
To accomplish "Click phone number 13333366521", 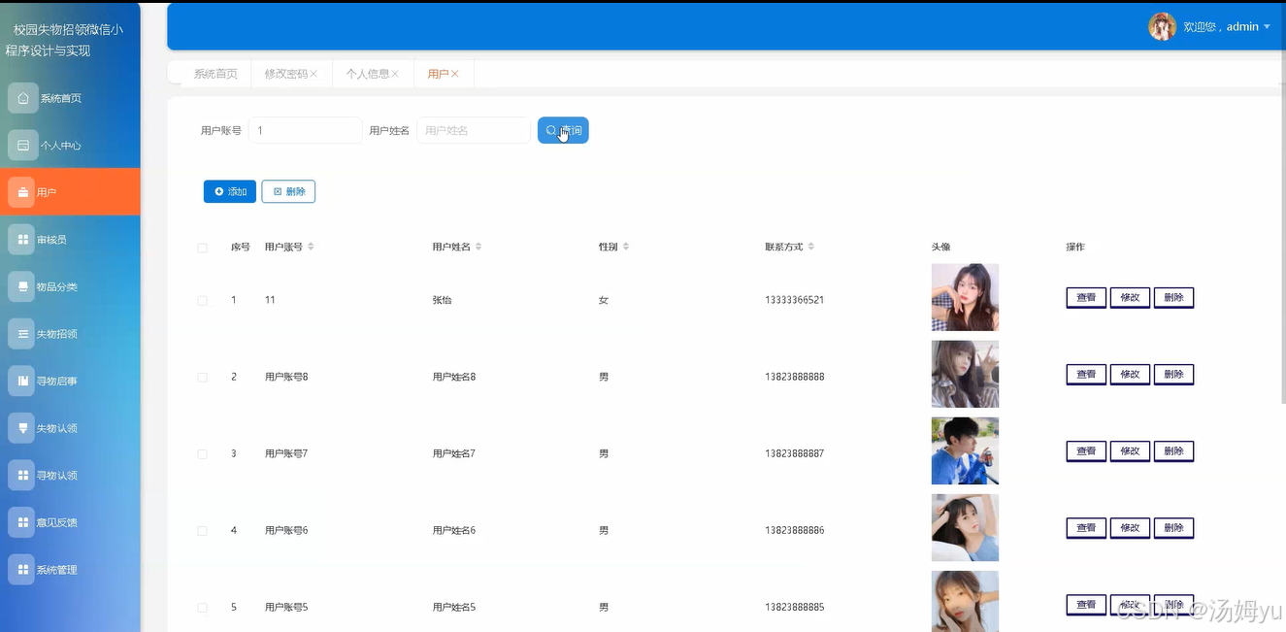I will [x=795, y=300].
